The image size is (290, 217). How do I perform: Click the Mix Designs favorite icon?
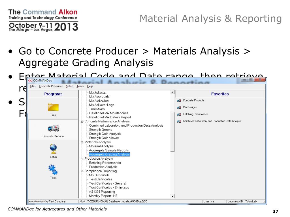(179, 107)
